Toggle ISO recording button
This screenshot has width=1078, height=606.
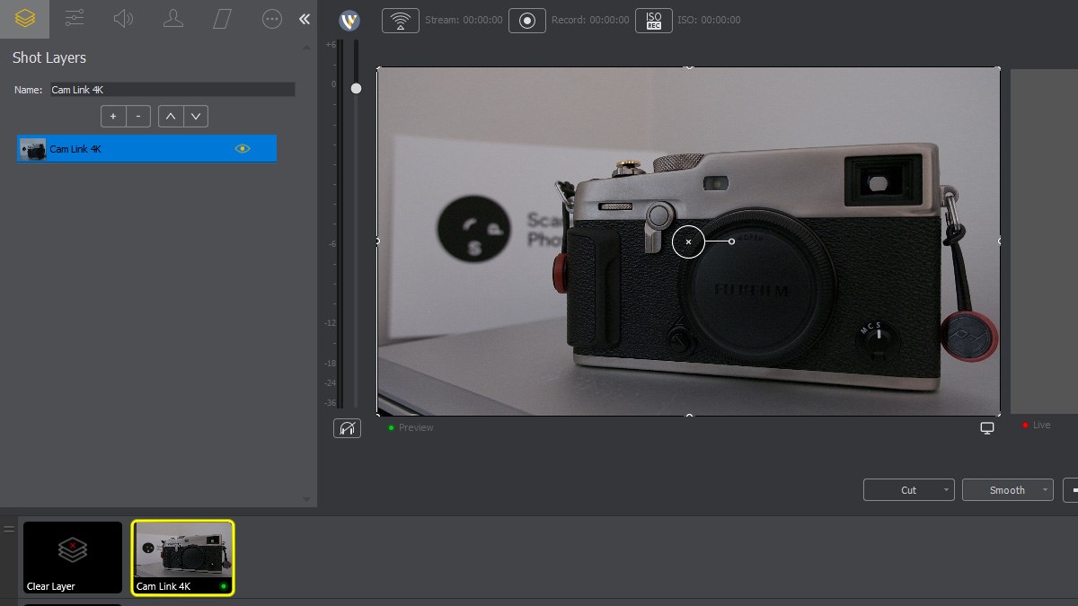point(654,21)
